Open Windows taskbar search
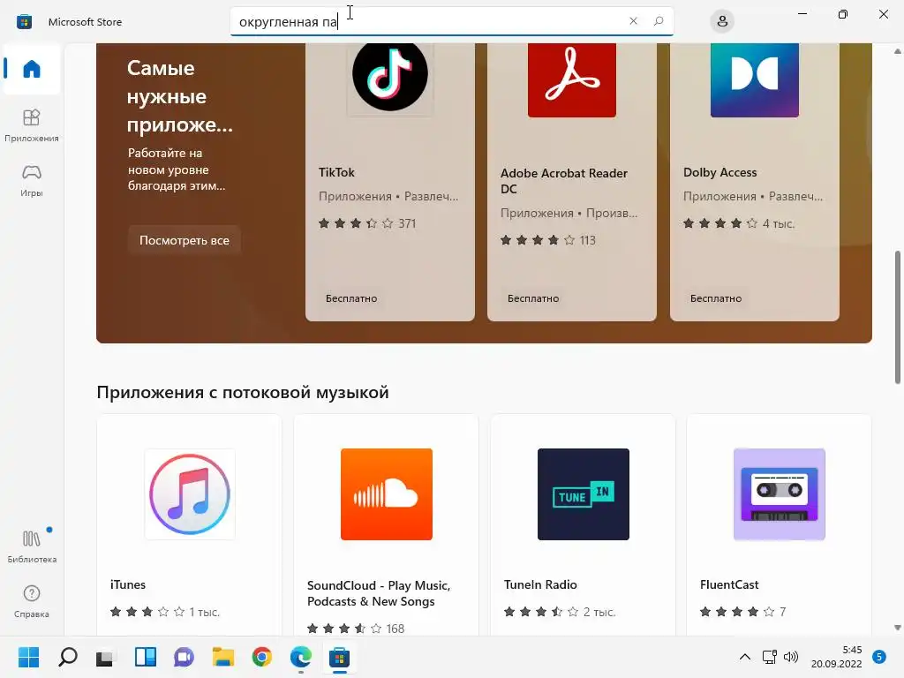The height and width of the screenshot is (678, 904). click(x=68, y=657)
